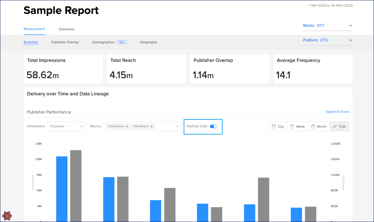Click the Sample Report title
Viewport: 374px width, 222px height.
pyautogui.click(x=61, y=10)
